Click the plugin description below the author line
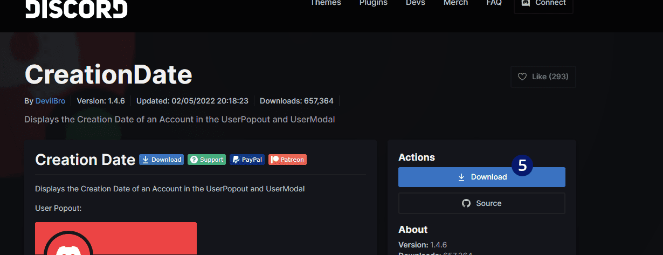The image size is (663, 255). [179, 119]
